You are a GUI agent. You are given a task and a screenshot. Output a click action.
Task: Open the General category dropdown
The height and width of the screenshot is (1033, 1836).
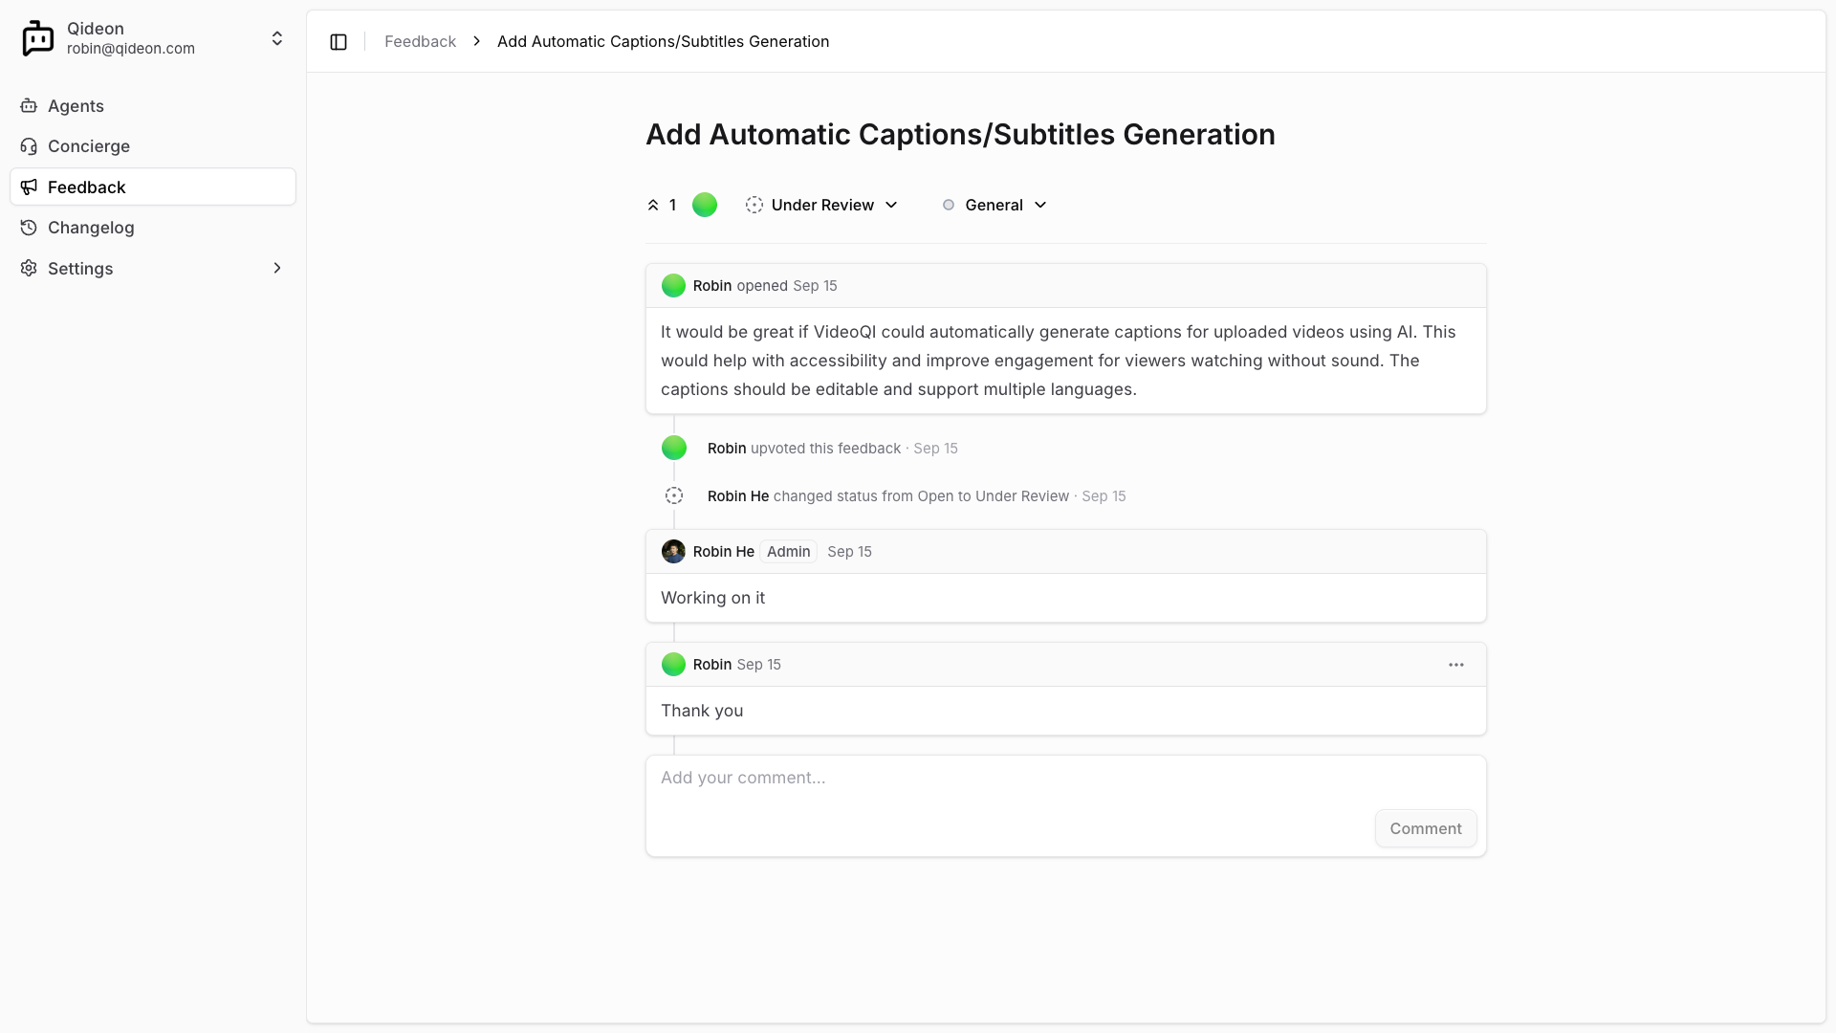point(994,205)
